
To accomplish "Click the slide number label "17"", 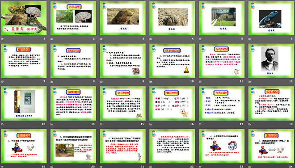I will point(241,124).
